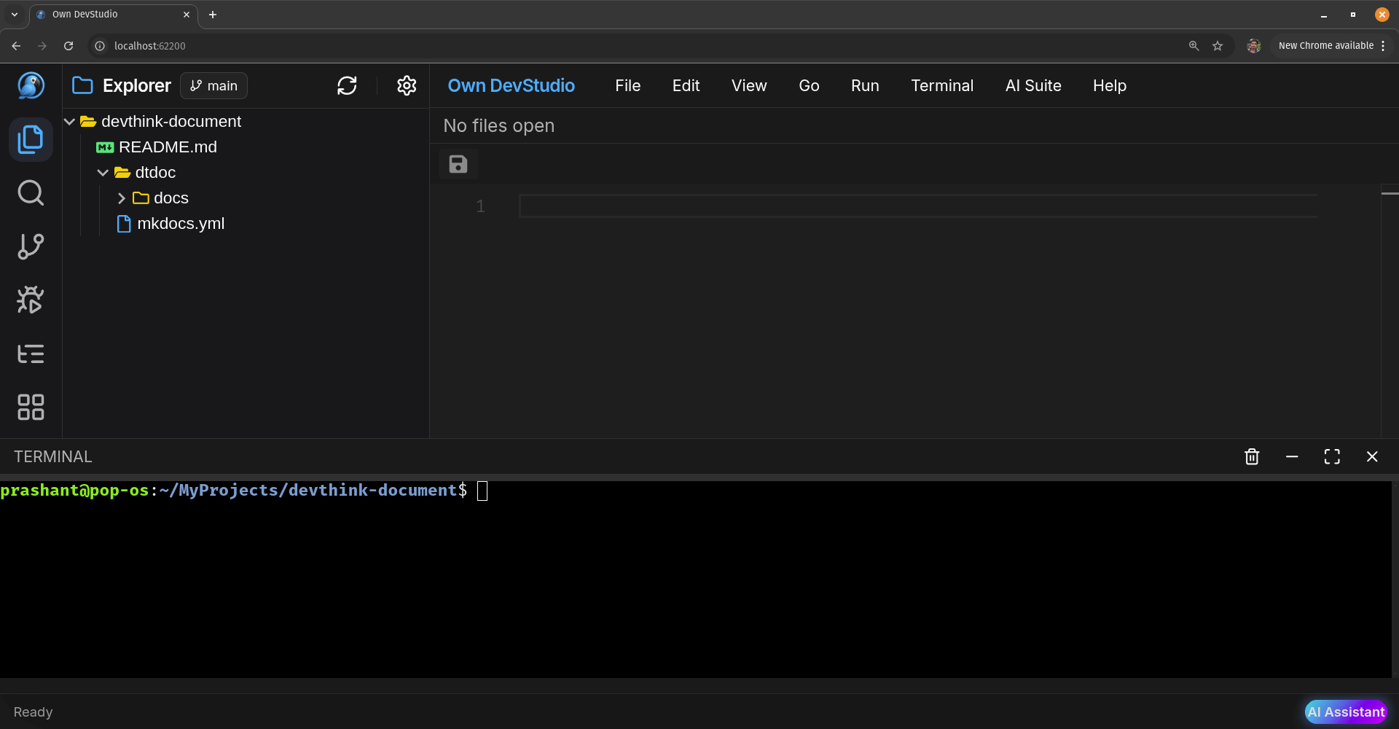This screenshot has height=729, width=1399.
Task: Collapse the devthink-document root folder
Action: pos(70,122)
